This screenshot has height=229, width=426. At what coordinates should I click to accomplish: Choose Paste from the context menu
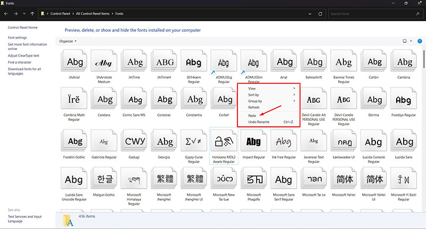[x=269, y=116]
